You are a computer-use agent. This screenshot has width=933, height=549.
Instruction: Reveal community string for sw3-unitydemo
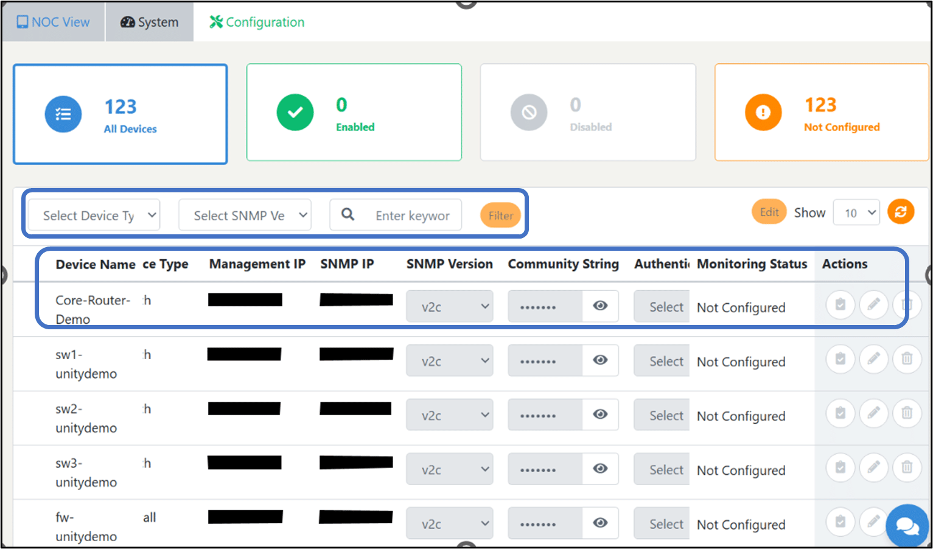601,468
